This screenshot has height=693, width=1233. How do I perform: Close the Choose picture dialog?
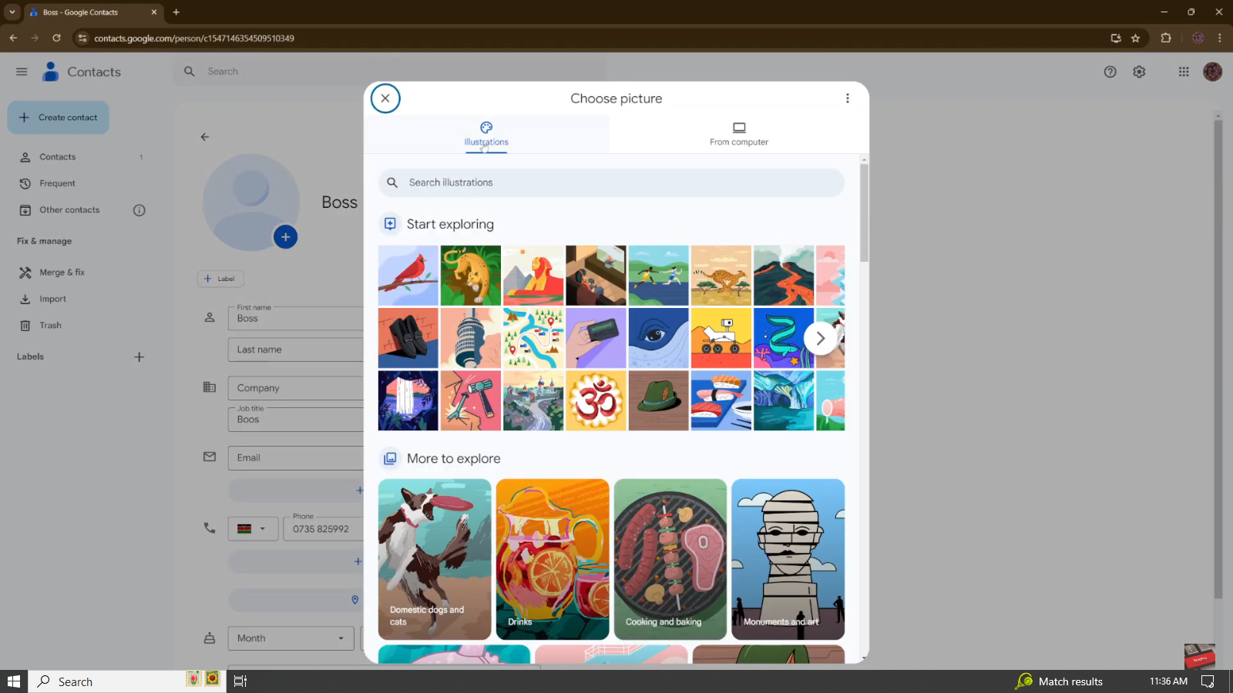385,99
